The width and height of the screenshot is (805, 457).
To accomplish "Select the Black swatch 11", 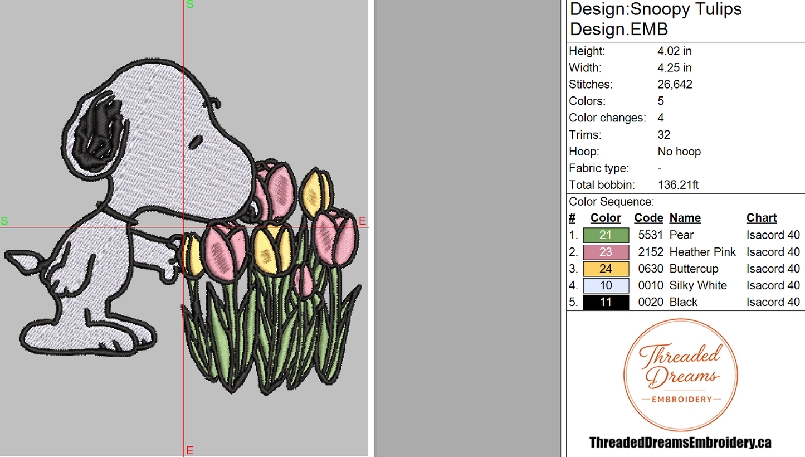I will pyautogui.click(x=606, y=302).
